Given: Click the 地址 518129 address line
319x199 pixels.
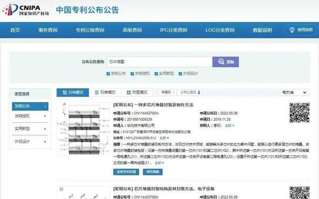Looking at the screenshot, I should (152, 132).
